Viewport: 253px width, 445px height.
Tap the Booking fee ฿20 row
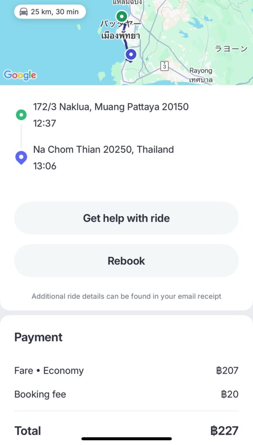tap(126, 394)
